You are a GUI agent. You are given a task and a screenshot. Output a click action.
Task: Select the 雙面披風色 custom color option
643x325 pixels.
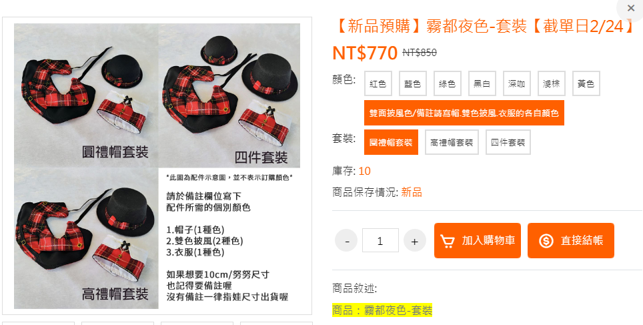(x=464, y=113)
